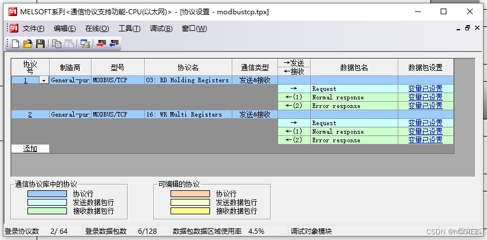Click the New file toolbar icon

[16, 43]
